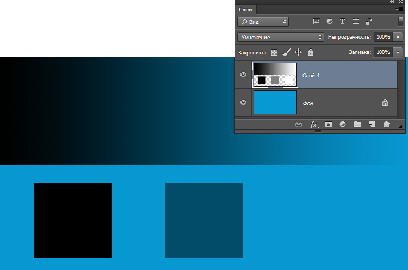The image size is (408, 270).
Task: Click the black square on canvas
Action: tap(73, 221)
